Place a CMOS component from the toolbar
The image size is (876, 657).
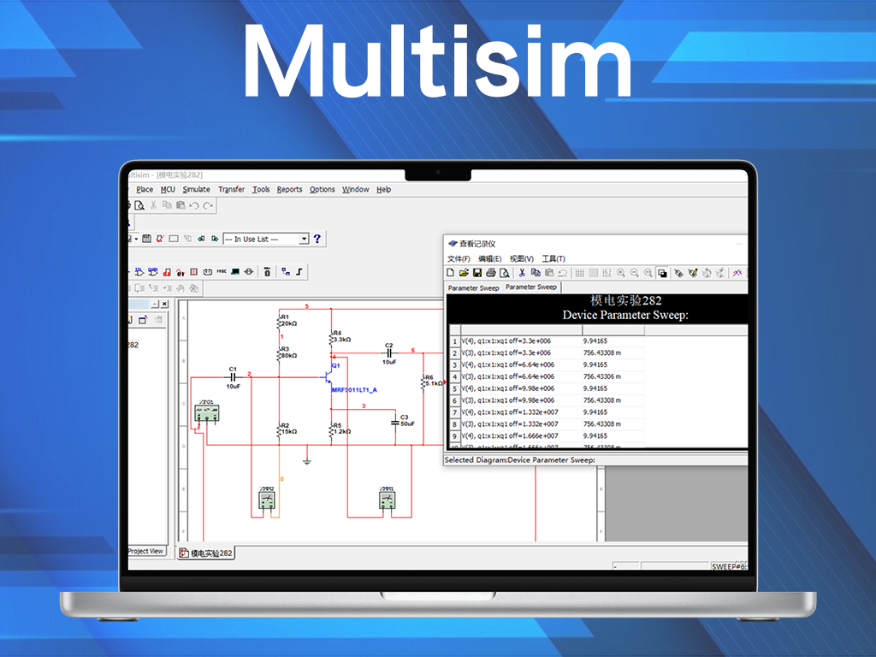[152, 271]
